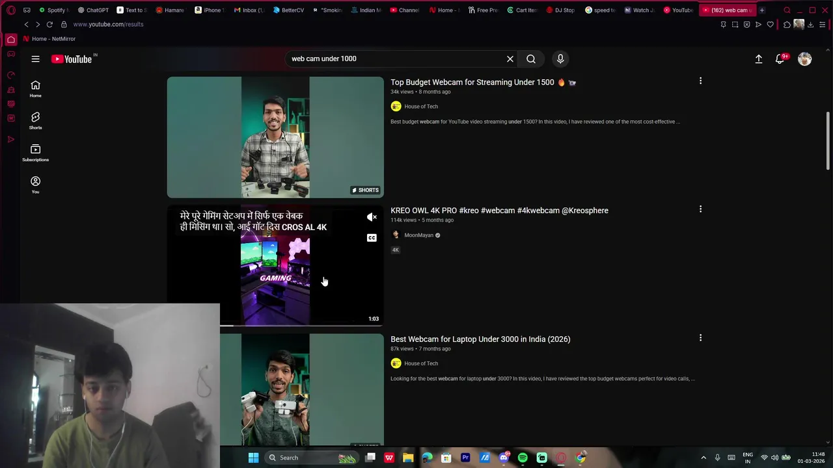This screenshot has width=833, height=468.
Task: Click the House of Tech avatar for Top Budget Webcam
Action: coord(396,107)
